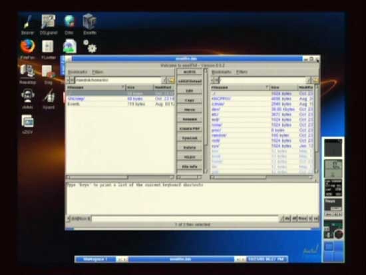Screen dimensions: 366x275
Task: Click the right pane horizontal scrollbar
Action: (x=262, y=177)
